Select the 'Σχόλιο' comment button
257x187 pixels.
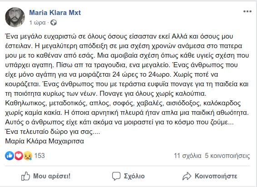coord(128,177)
